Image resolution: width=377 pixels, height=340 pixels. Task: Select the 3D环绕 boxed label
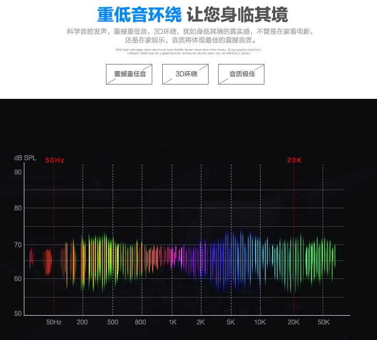click(185, 74)
